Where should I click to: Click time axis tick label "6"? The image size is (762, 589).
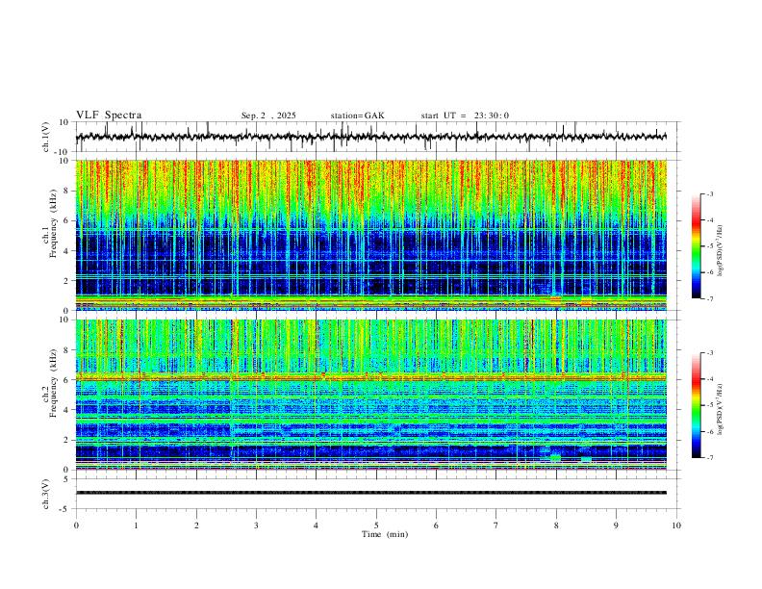(436, 525)
